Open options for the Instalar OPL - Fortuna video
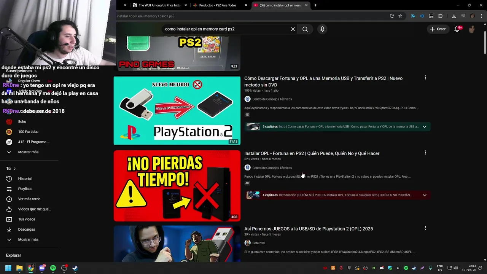The height and width of the screenshot is (274, 487). tap(425, 153)
